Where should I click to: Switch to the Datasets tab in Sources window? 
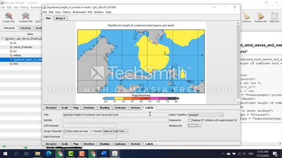pyautogui.click(x=9, y=28)
